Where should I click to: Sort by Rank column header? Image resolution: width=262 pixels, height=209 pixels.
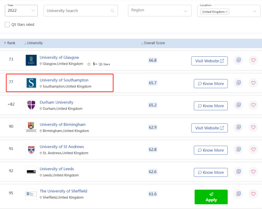[x=9, y=43]
